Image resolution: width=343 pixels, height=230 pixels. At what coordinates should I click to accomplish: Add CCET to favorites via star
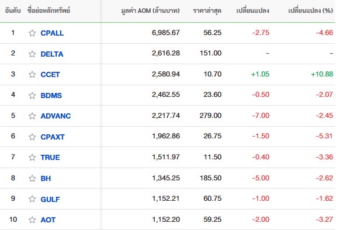pyautogui.click(x=32, y=74)
